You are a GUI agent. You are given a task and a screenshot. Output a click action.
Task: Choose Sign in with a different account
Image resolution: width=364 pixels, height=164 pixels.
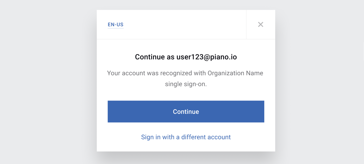(186, 137)
